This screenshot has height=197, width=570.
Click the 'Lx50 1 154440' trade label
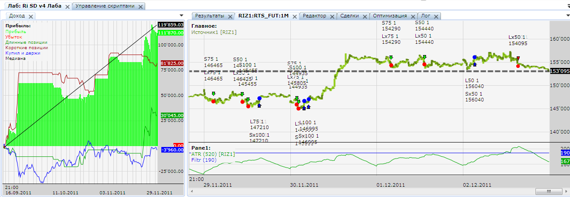(x=424, y=39)
